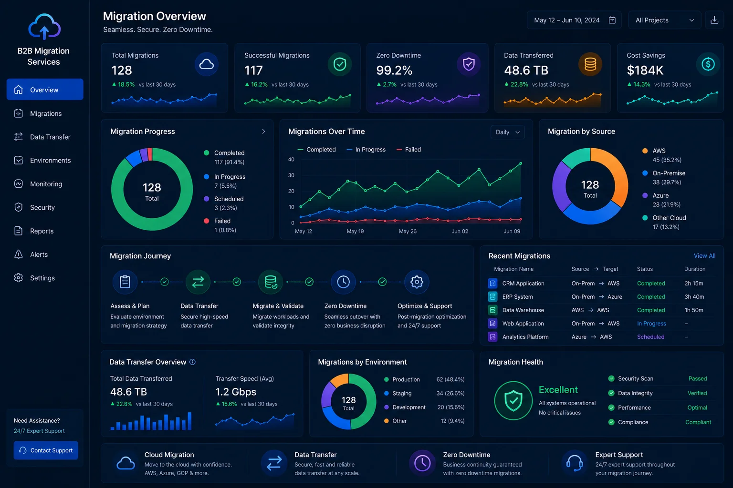Toggle the Completed series legend in chart

click(x=316, y=150)
